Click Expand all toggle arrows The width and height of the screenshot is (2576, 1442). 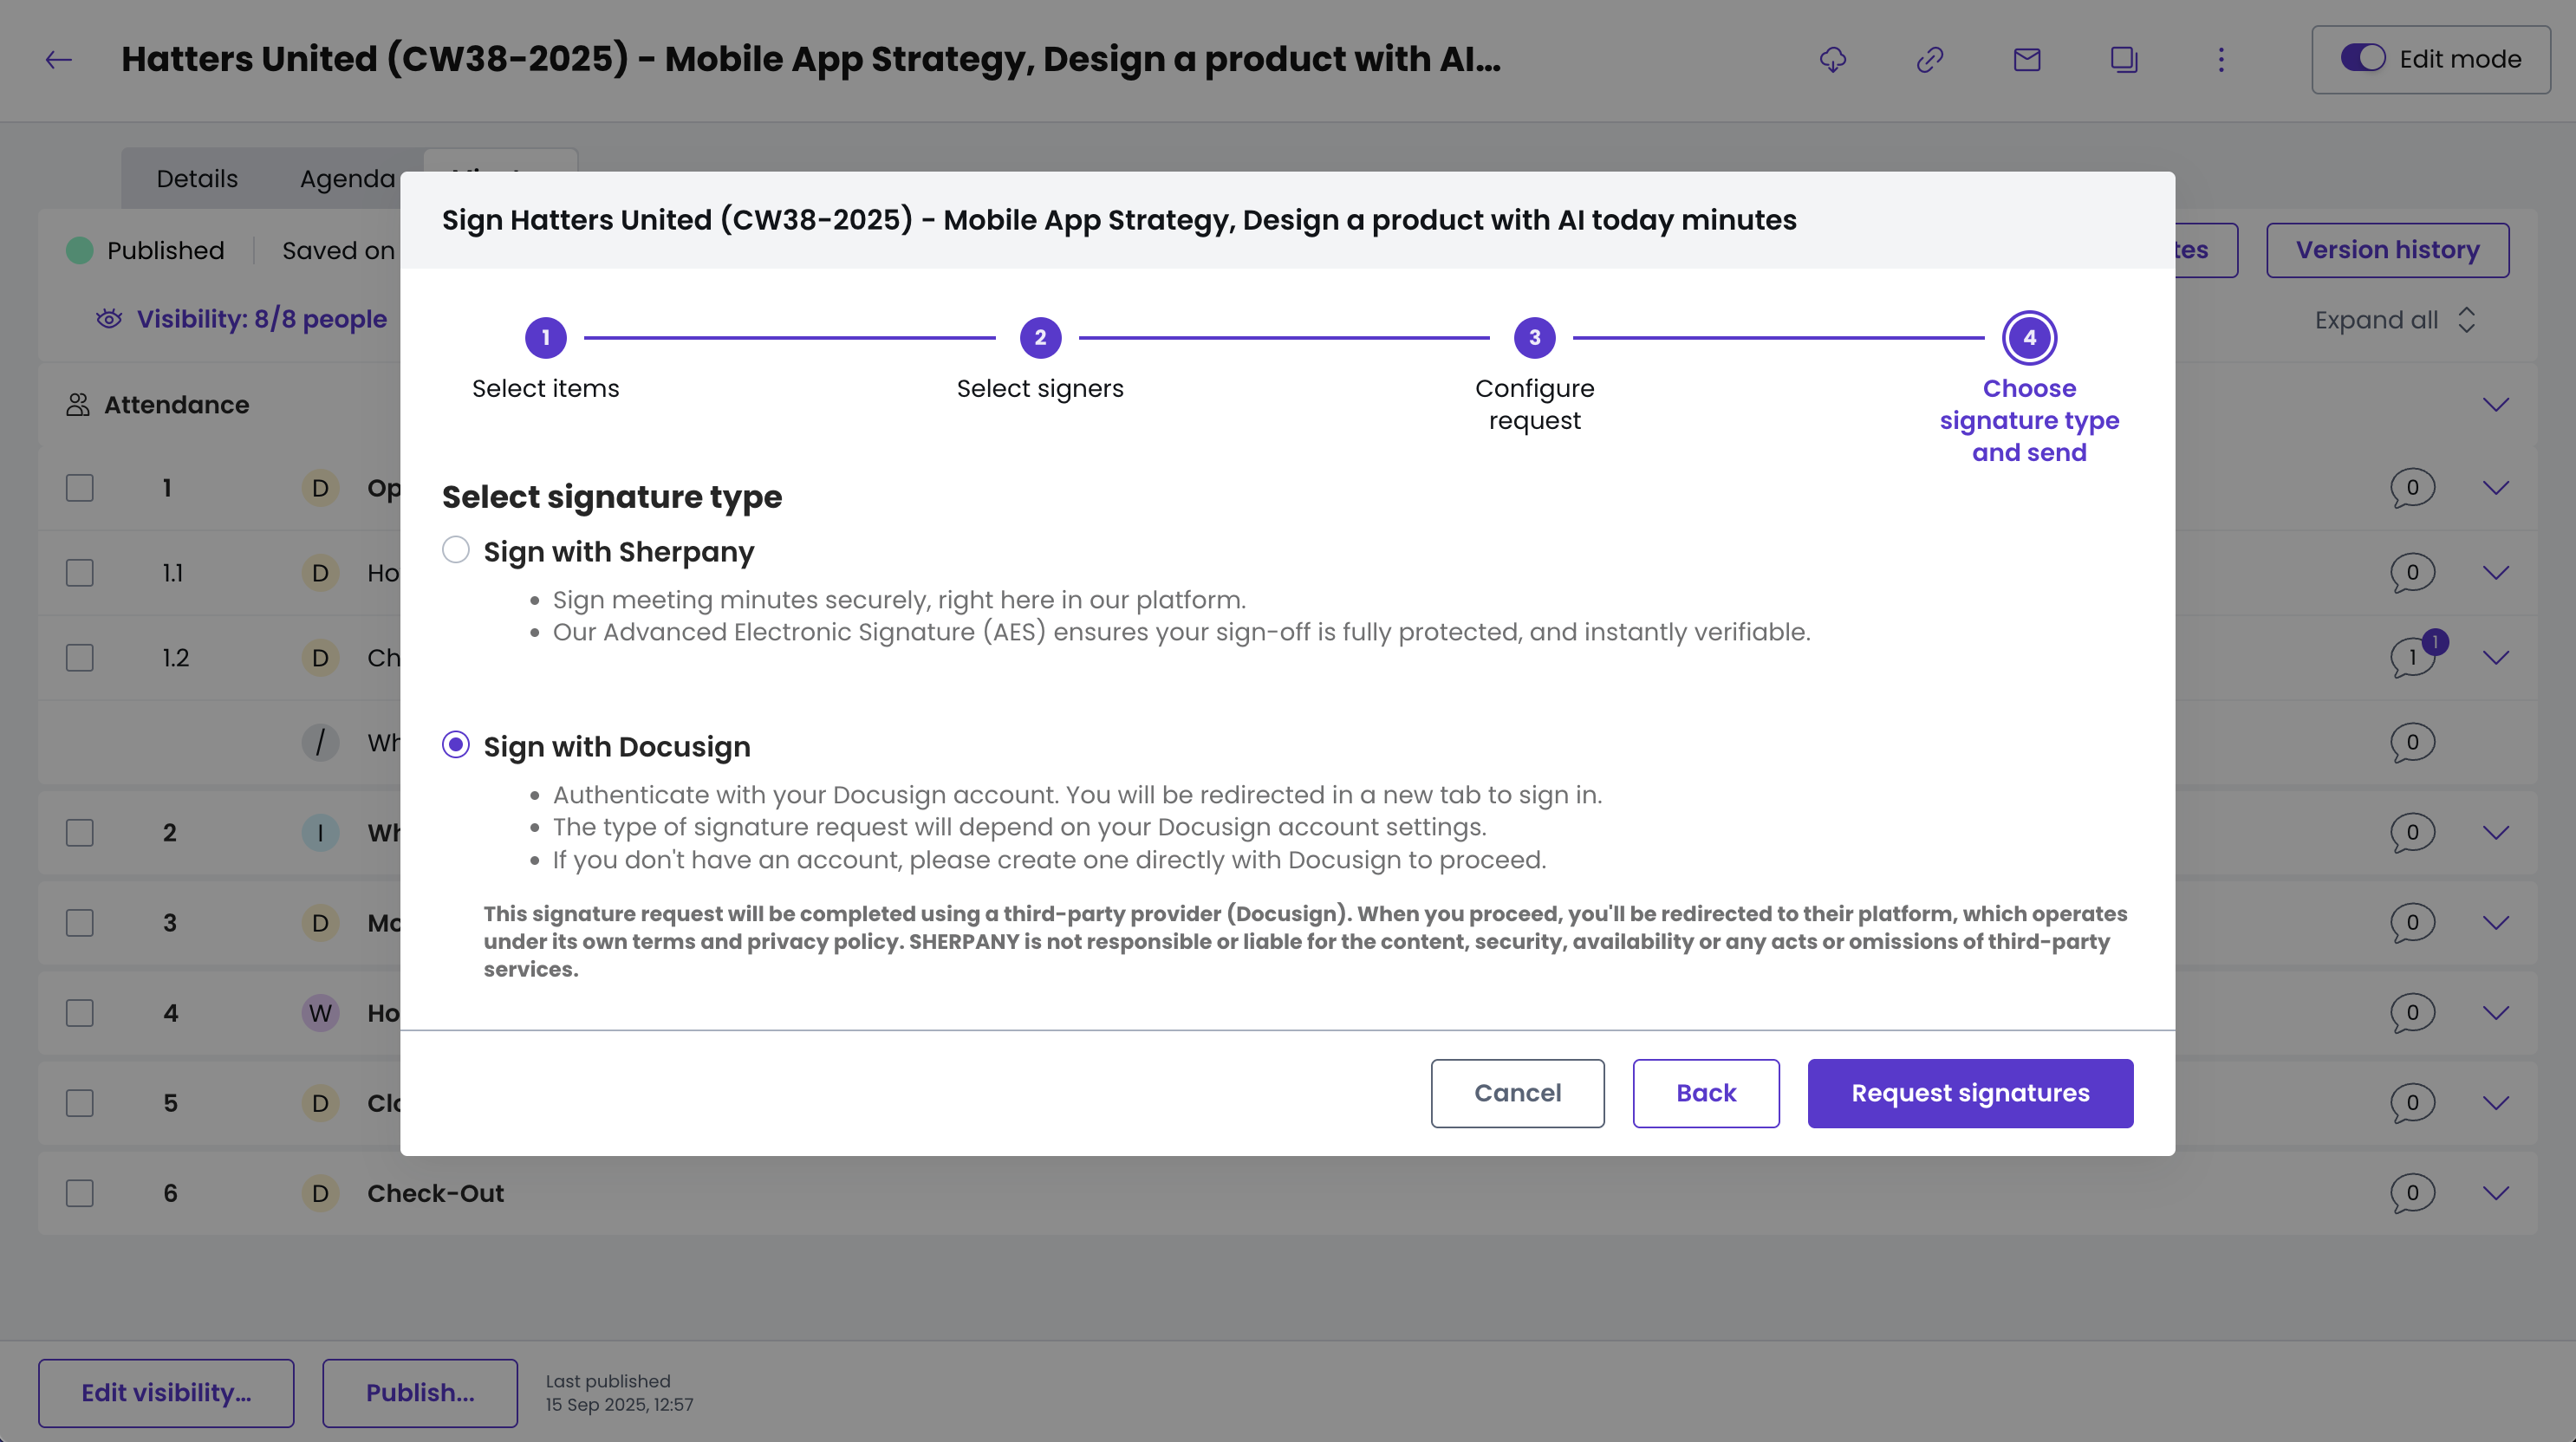[x=2466, y=320]
